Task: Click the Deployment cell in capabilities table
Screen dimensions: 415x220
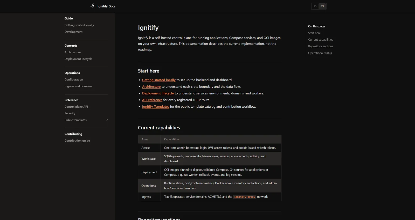Action: click(x=149, y=172)
